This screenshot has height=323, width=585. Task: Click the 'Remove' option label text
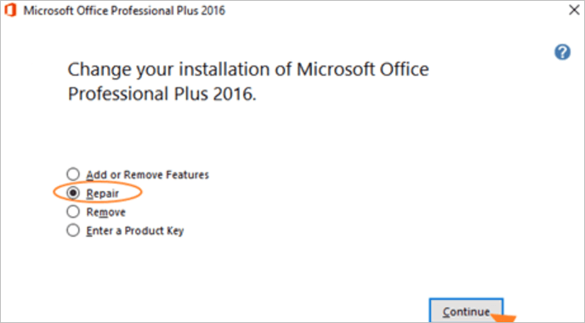(105, 212)
